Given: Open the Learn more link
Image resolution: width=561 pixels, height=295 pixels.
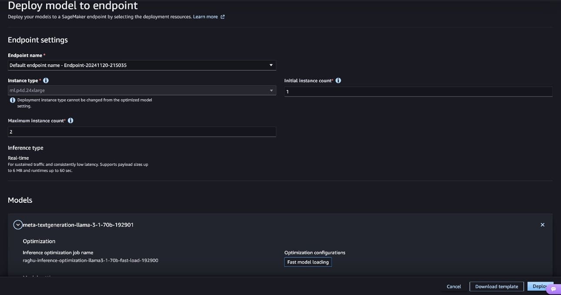Looking at the screenshot, I should [x=205, y=17].
